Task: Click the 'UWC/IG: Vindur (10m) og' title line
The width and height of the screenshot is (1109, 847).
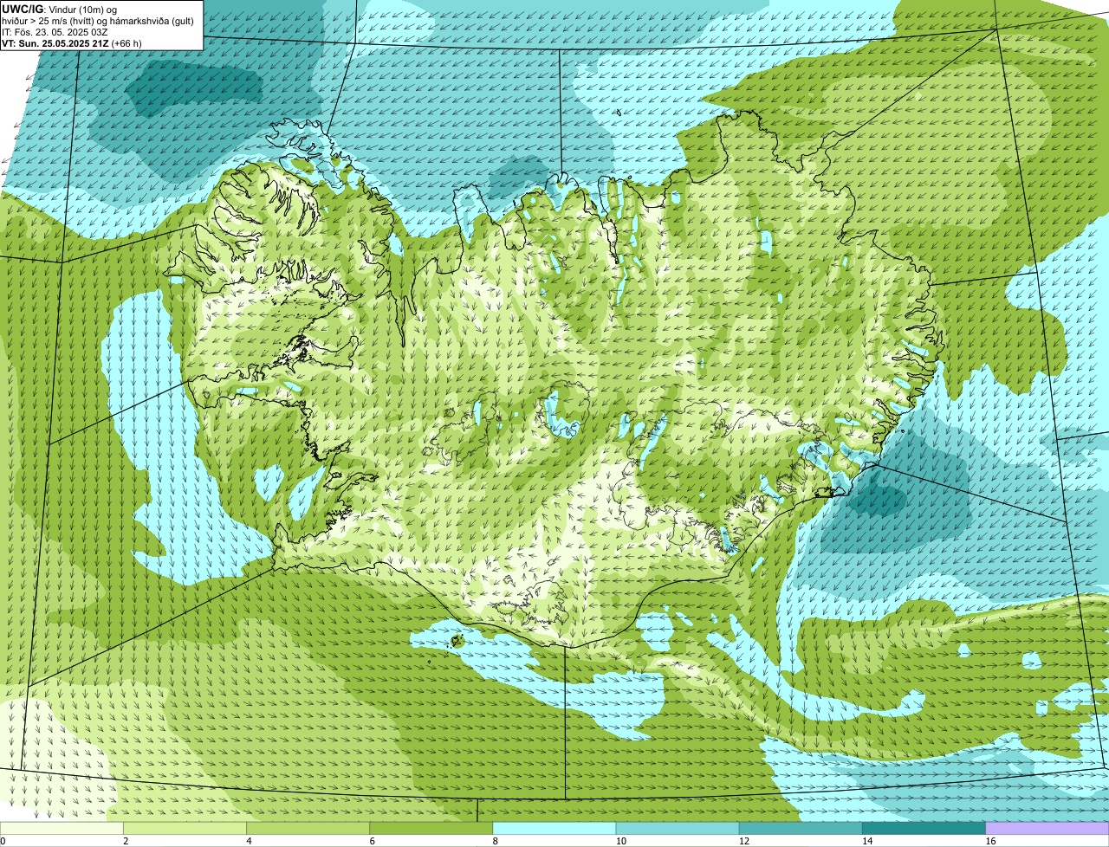Action: click(x=59, y=9)
